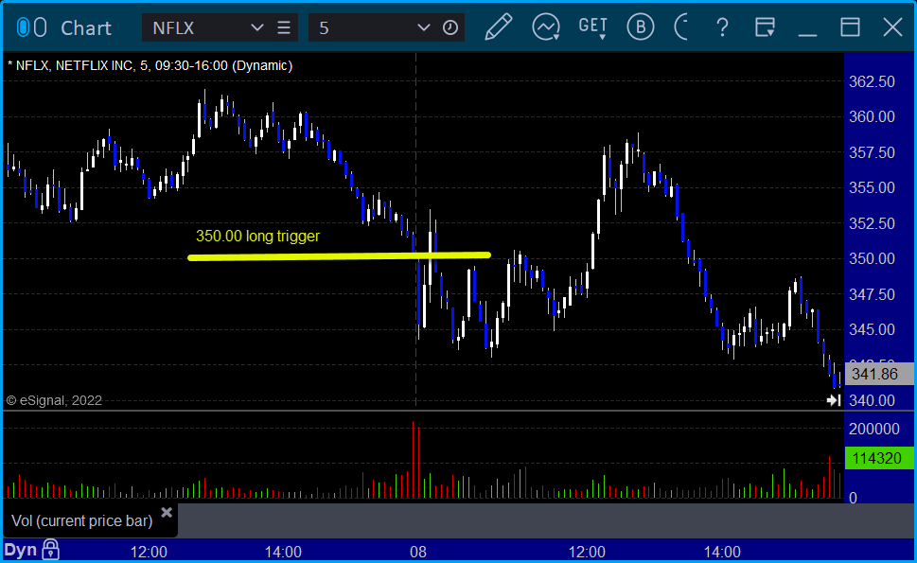Close the chart window
This screenshot has height=563, width=917.
892,27
